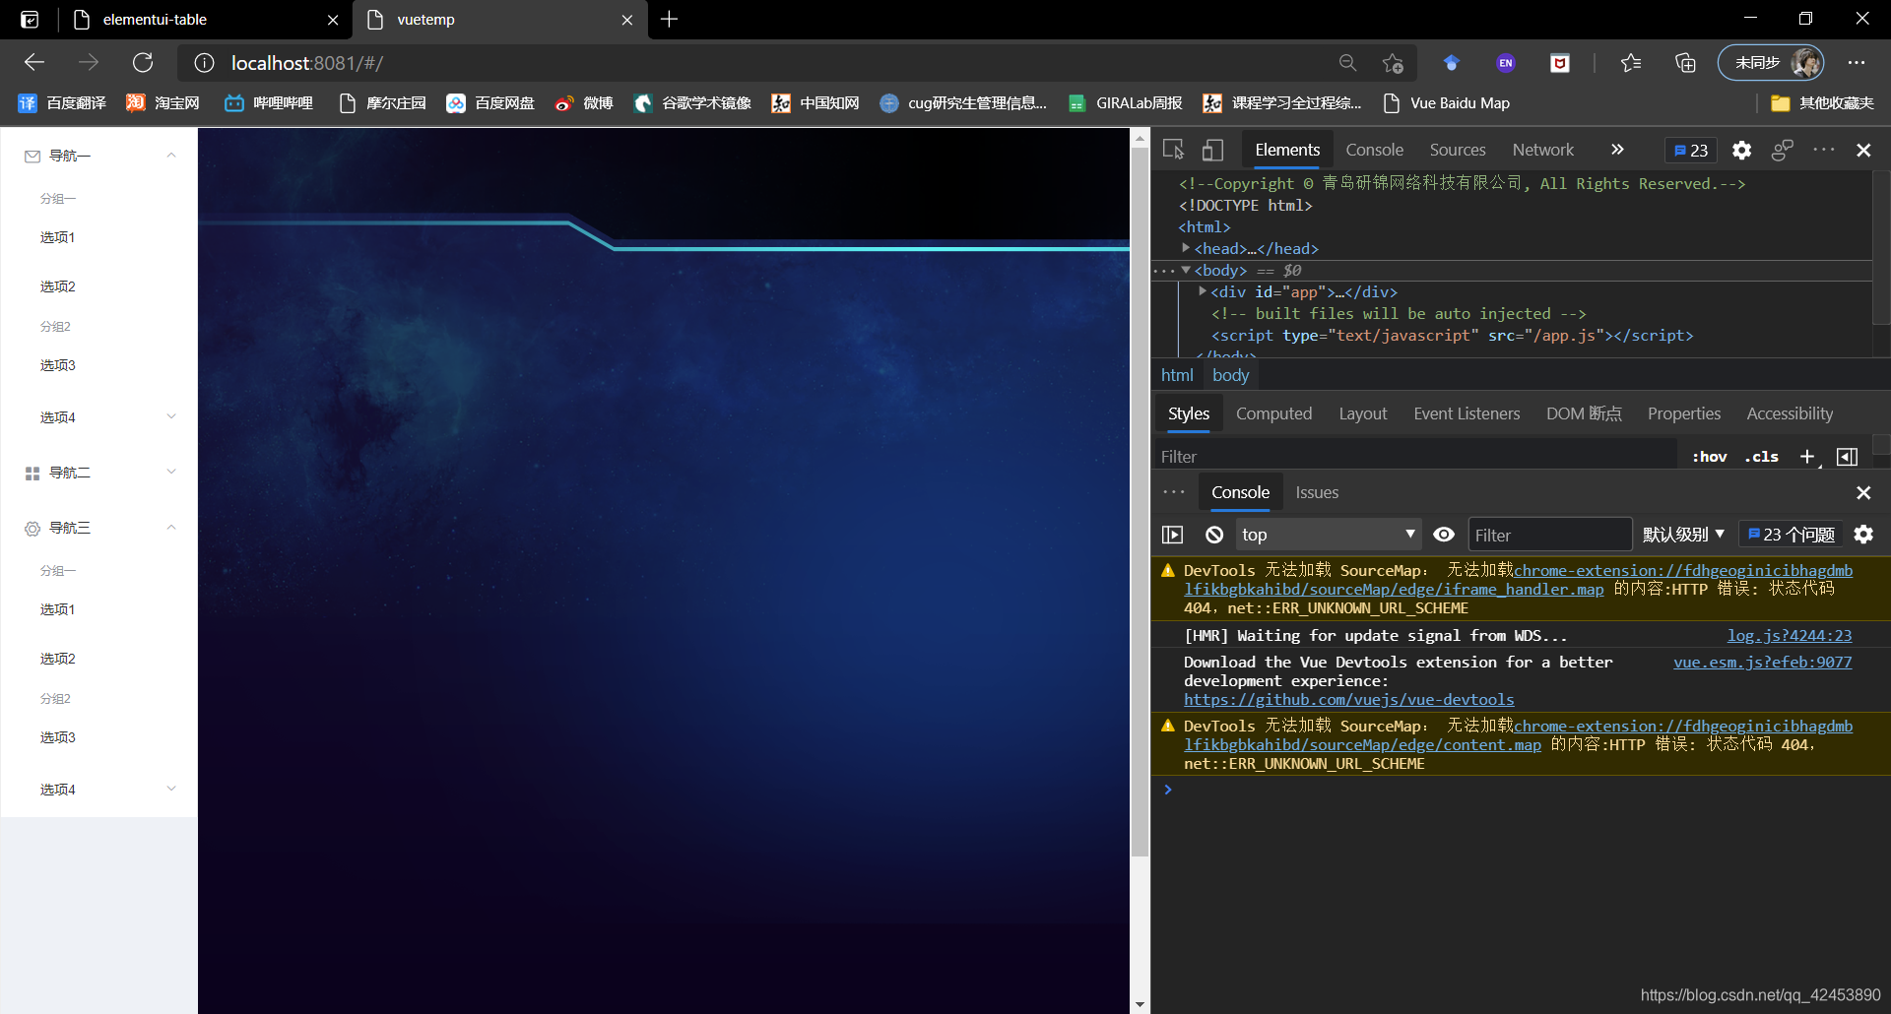Toggle the :hov element state panel

pyautogui.click(x=1710, y=457)
